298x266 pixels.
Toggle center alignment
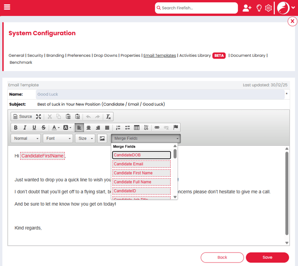pos(88,128)
